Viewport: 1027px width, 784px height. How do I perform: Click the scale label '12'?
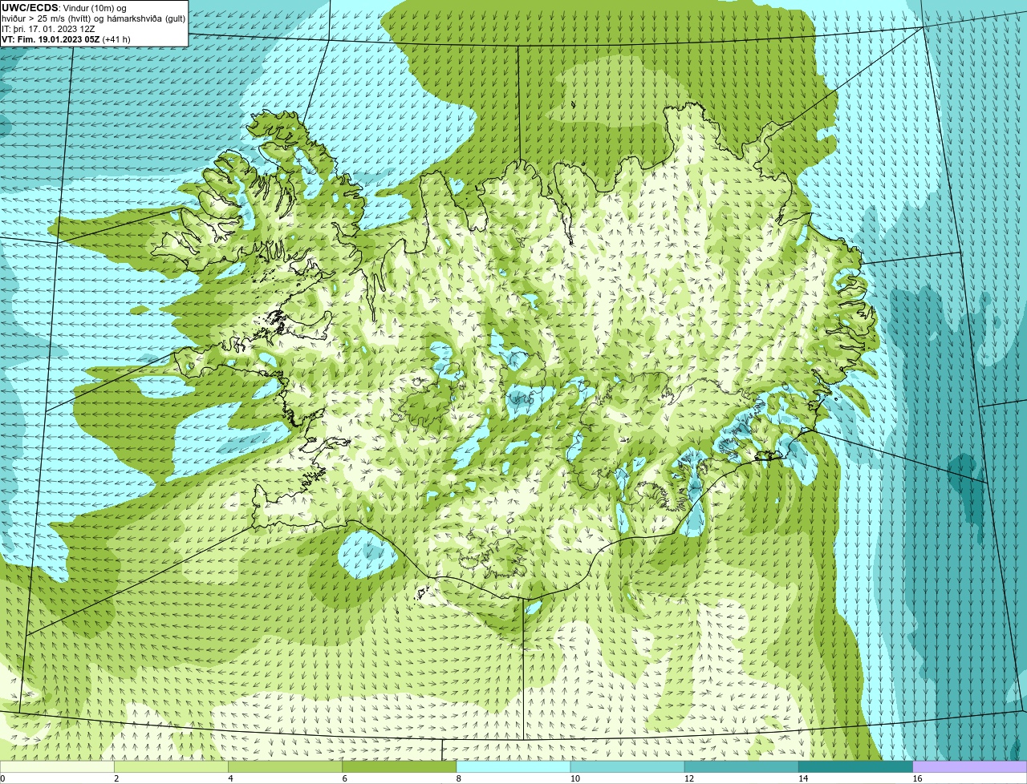688,778
